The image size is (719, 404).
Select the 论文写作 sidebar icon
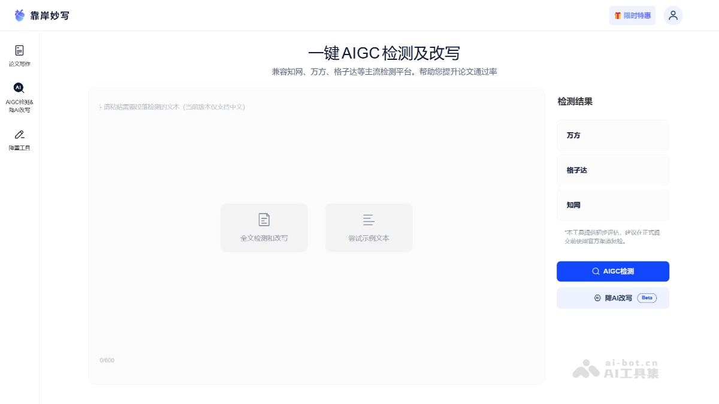pyautogui.click(x=20, y=50)
